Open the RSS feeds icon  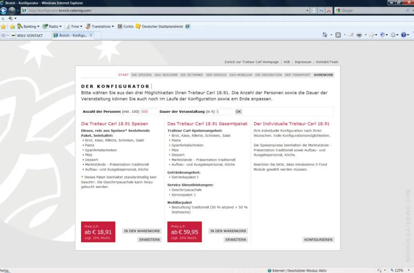(x=338, y=35)
